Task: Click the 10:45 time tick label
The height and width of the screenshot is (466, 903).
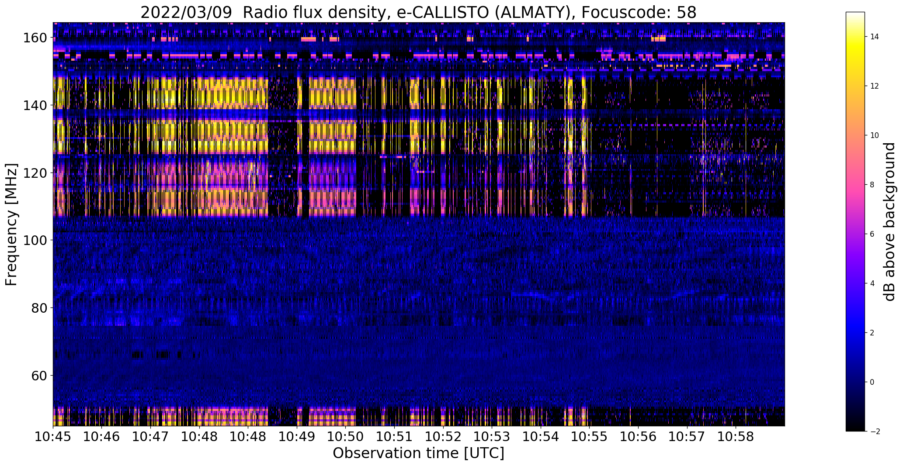Action: [53, 437]
